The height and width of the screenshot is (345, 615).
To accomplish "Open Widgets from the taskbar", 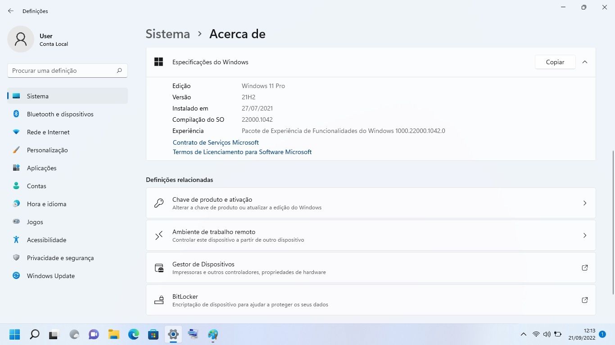I will pyautogui.click(x=74, y=334).
